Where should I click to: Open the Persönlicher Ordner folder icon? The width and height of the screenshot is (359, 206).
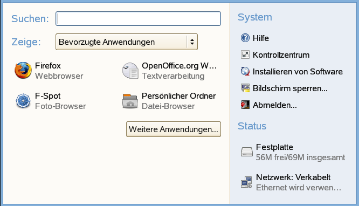coord(130,101)
